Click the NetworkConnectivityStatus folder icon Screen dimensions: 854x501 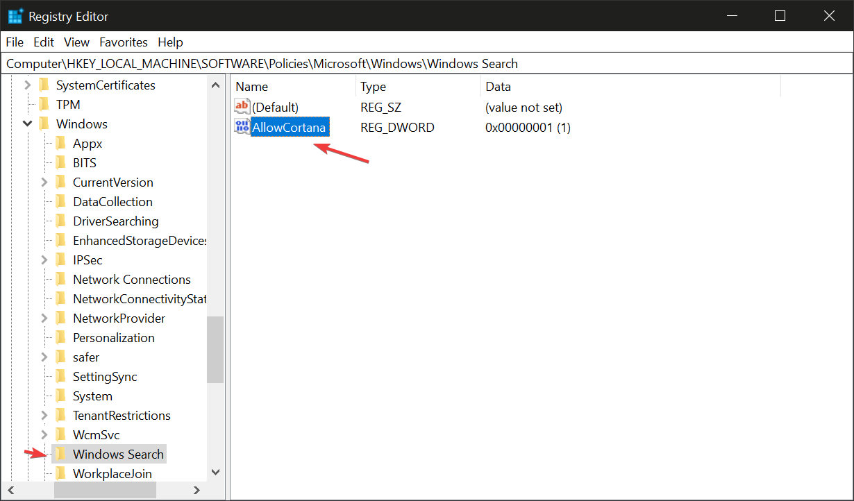[x=60, y=299]
